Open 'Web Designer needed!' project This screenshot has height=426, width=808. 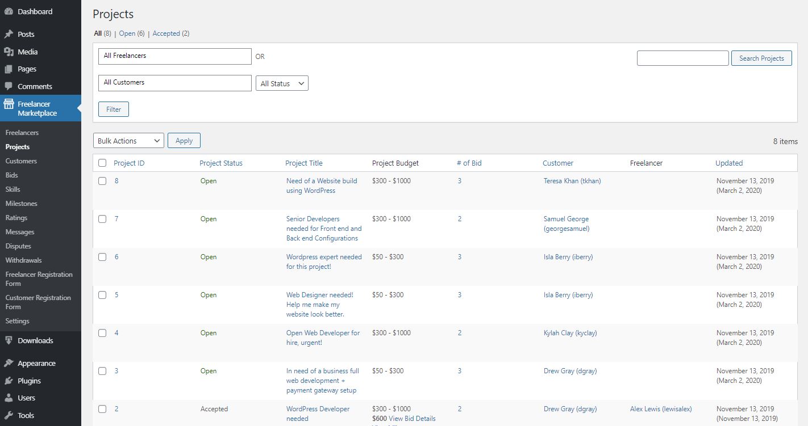pos(320,305)
